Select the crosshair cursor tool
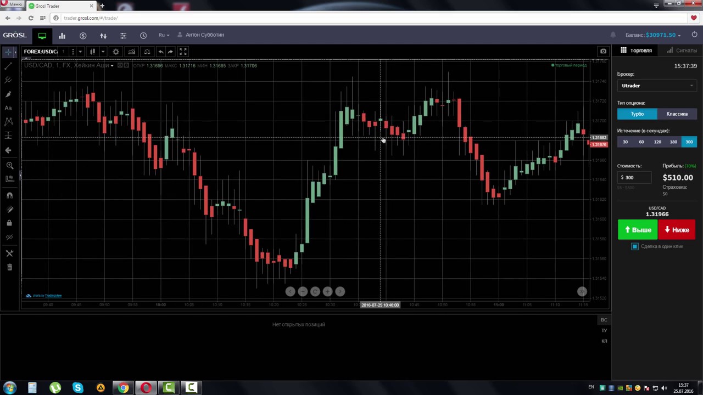This screenshot has height=395, width=703. 8,52
